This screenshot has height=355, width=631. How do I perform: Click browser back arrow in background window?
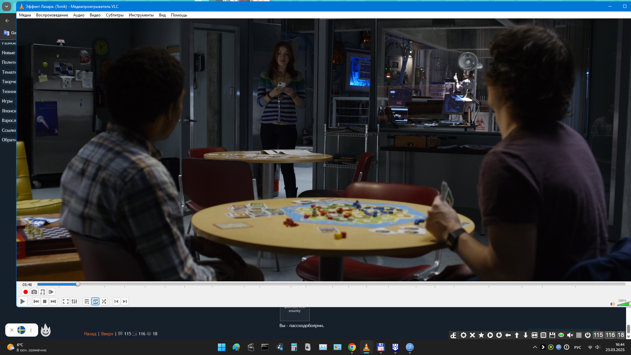[7, 21]
